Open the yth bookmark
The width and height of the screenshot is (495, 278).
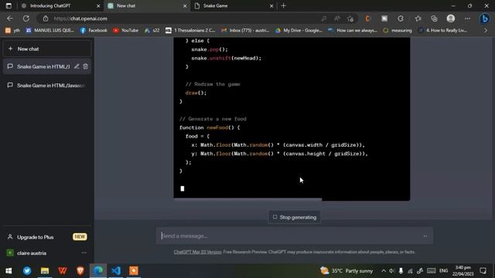pyautogui.click(x=12, y=30)
